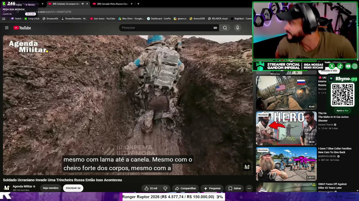Save the video with Salvar

click(235, 188)
